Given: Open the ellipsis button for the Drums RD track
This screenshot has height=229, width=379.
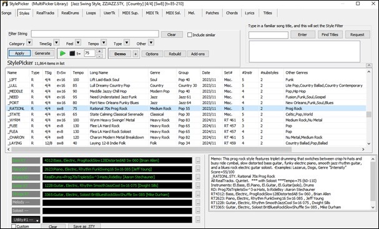Looking at the screenshot, I should (198, 177).
